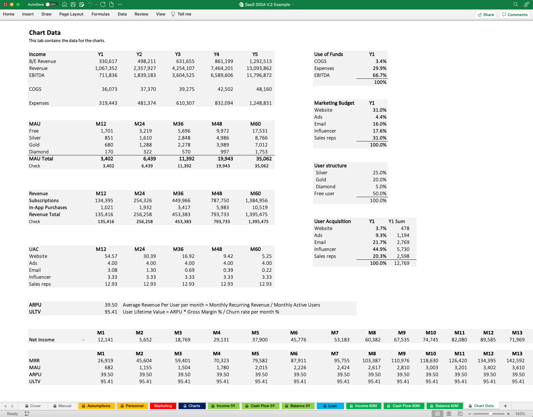Open the Review ribbon tab

[141, 14]
